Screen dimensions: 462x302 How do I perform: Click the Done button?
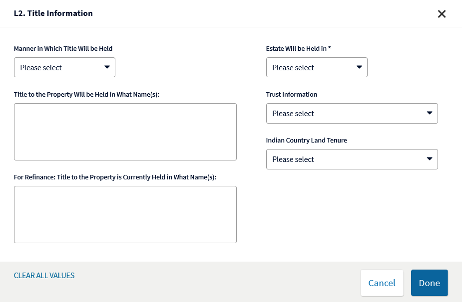click(x=430, y=283)
